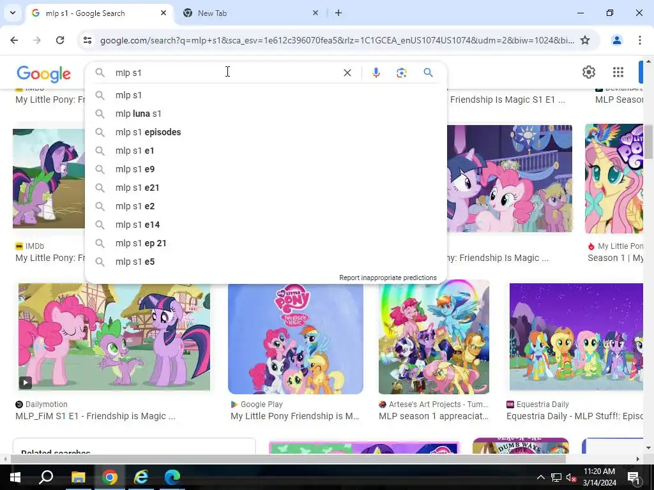The height and width of the screenshot is (490, 654).
Task: Close the New Tab tab
Action: [316, 13]
